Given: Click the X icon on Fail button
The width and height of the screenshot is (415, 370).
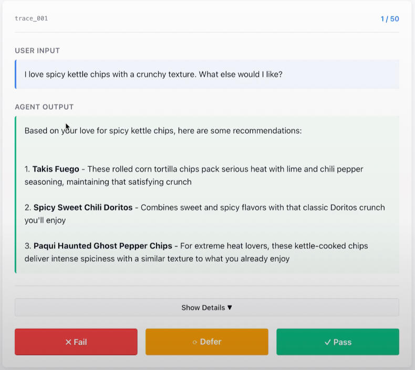Looking at the screenshot, I should pos(68,342).
